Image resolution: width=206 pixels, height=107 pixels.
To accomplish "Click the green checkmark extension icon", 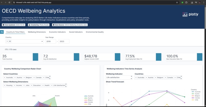I will [182, 3].
